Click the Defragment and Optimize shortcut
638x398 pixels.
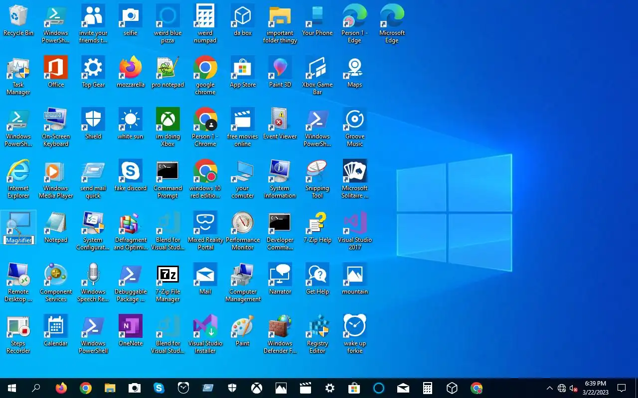click(131, 231)
